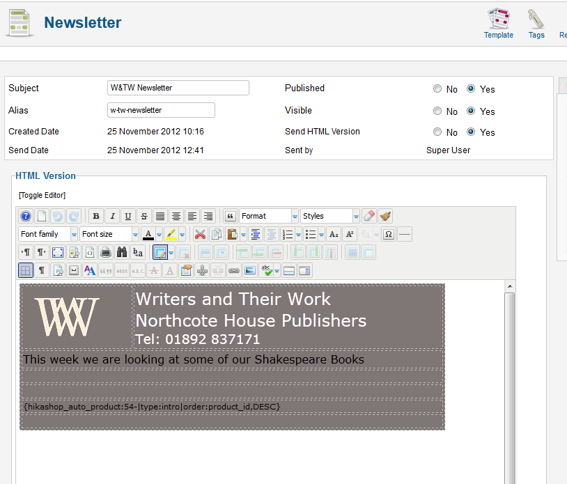Screen dimensions: 567x484
Task: Click the WW logo image in editor
Action: coord(68,317)
